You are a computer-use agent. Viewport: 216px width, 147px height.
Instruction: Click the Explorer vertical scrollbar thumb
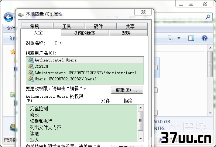click(210, 64)
